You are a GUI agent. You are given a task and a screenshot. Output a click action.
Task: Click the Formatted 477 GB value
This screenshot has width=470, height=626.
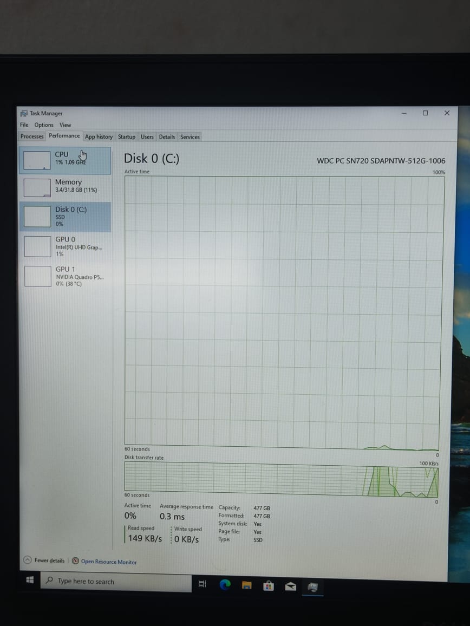[262, 516]
